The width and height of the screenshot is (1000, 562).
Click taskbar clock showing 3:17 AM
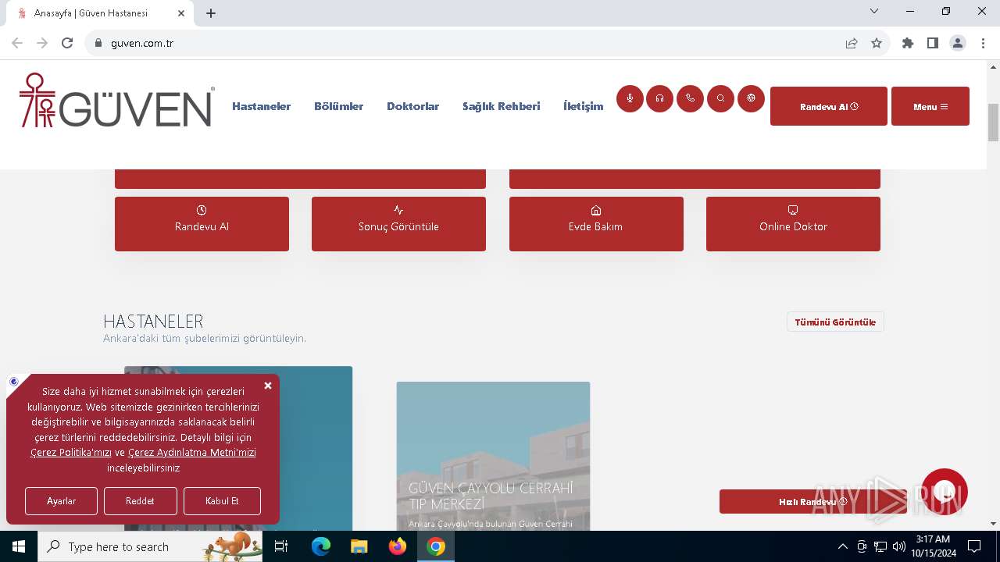pyautogui.click(x=933, y=546)
